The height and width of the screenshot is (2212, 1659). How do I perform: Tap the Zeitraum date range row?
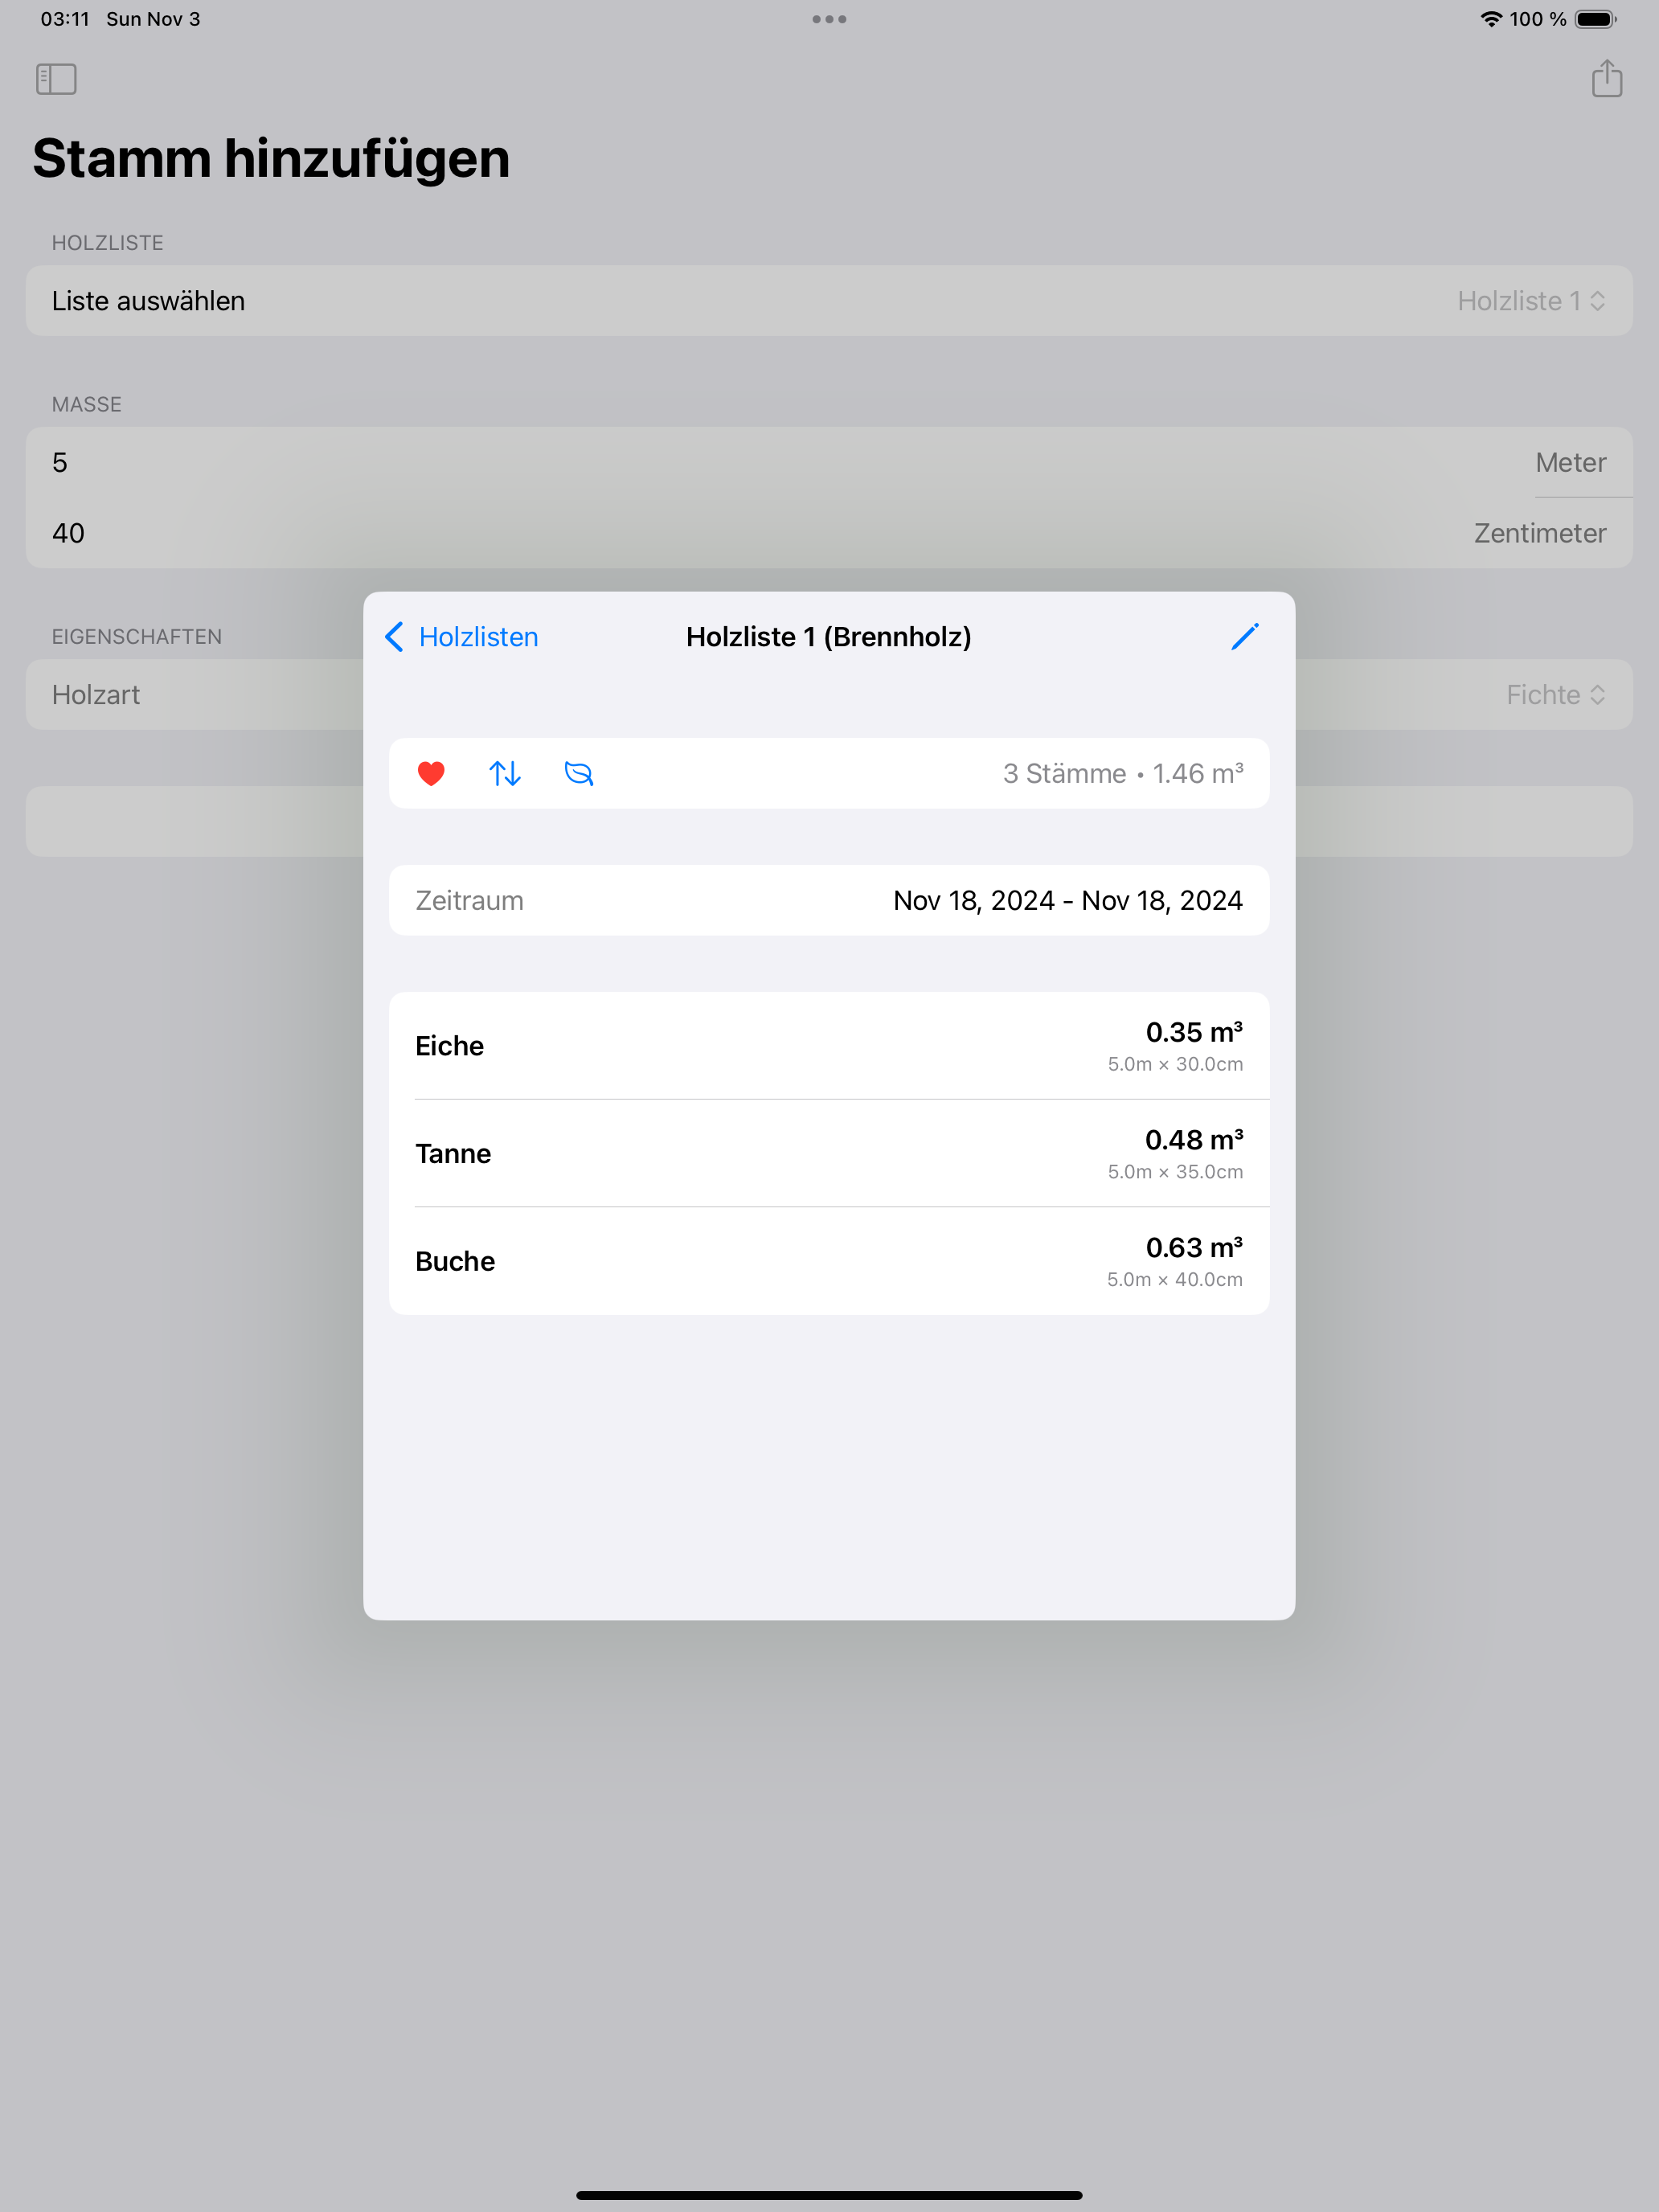point(829,901)
